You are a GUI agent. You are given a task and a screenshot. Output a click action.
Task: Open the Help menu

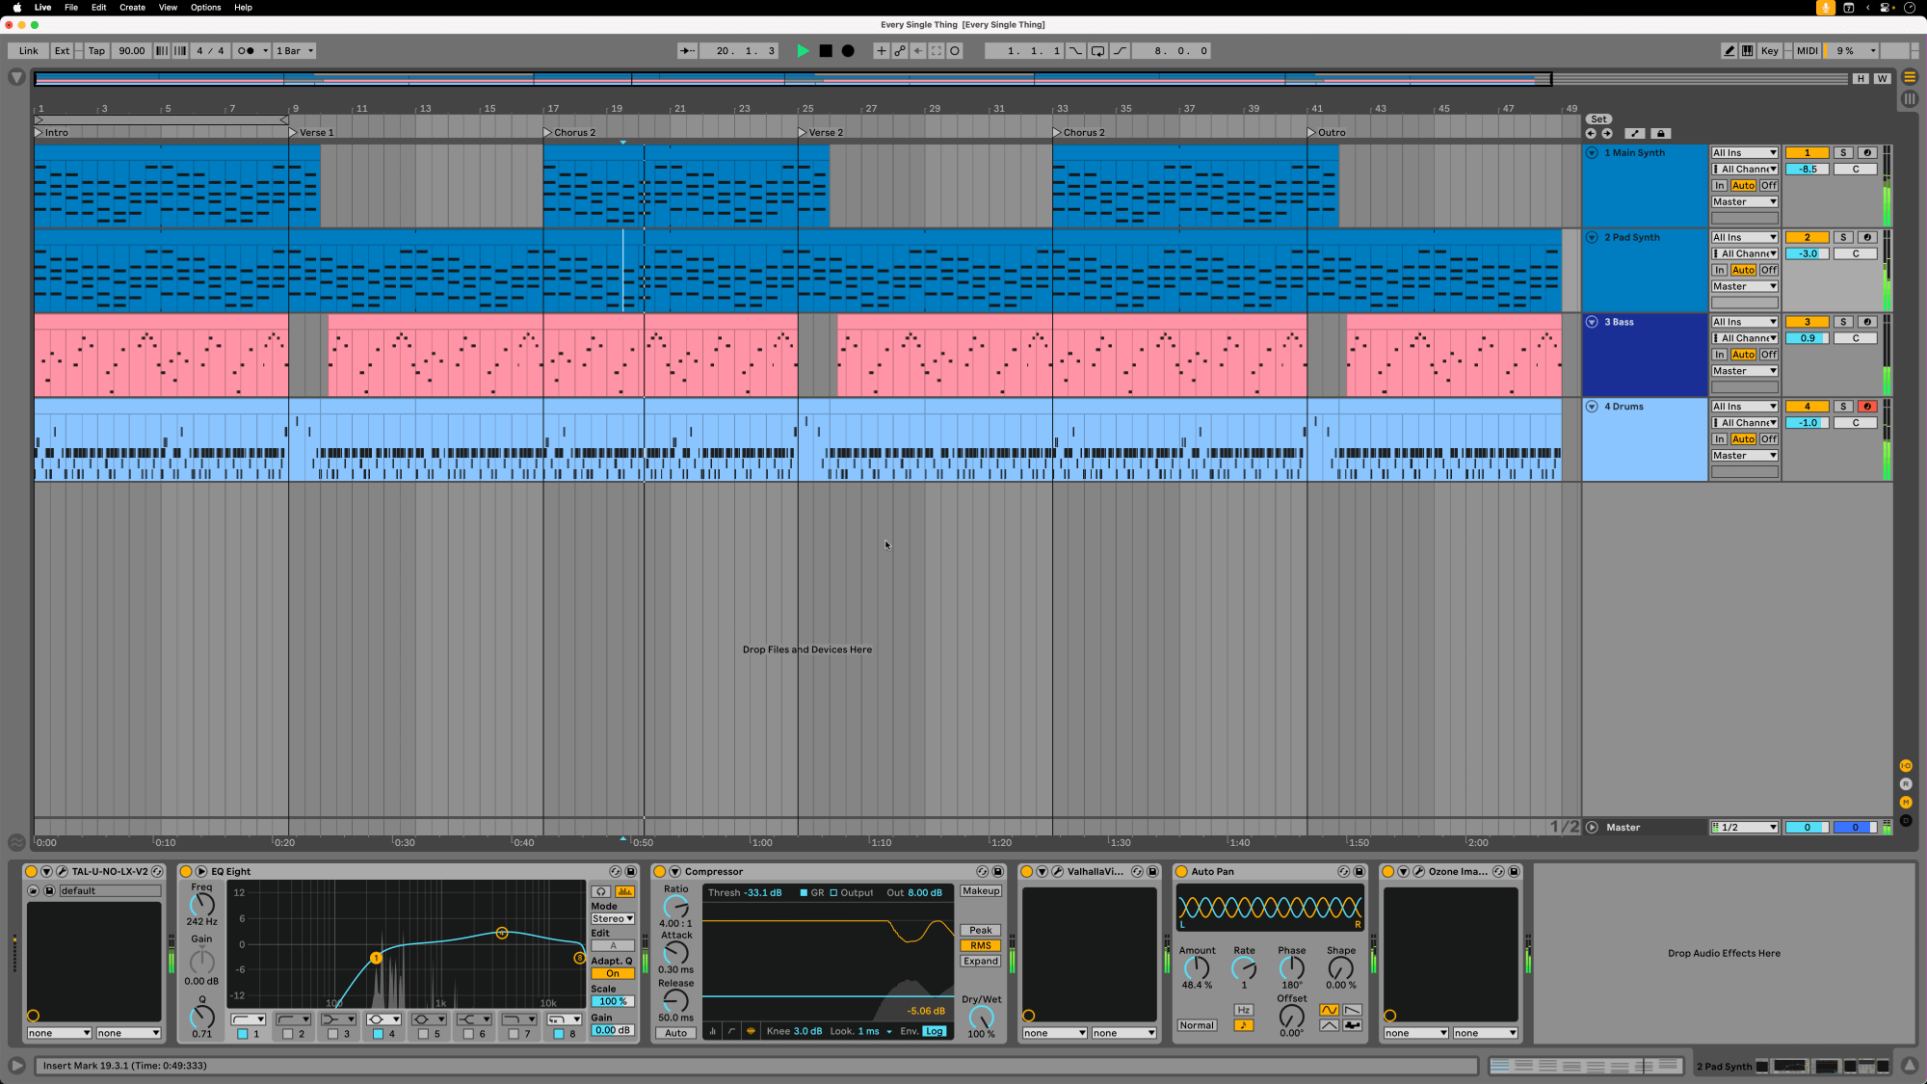(x=243, y=8)
